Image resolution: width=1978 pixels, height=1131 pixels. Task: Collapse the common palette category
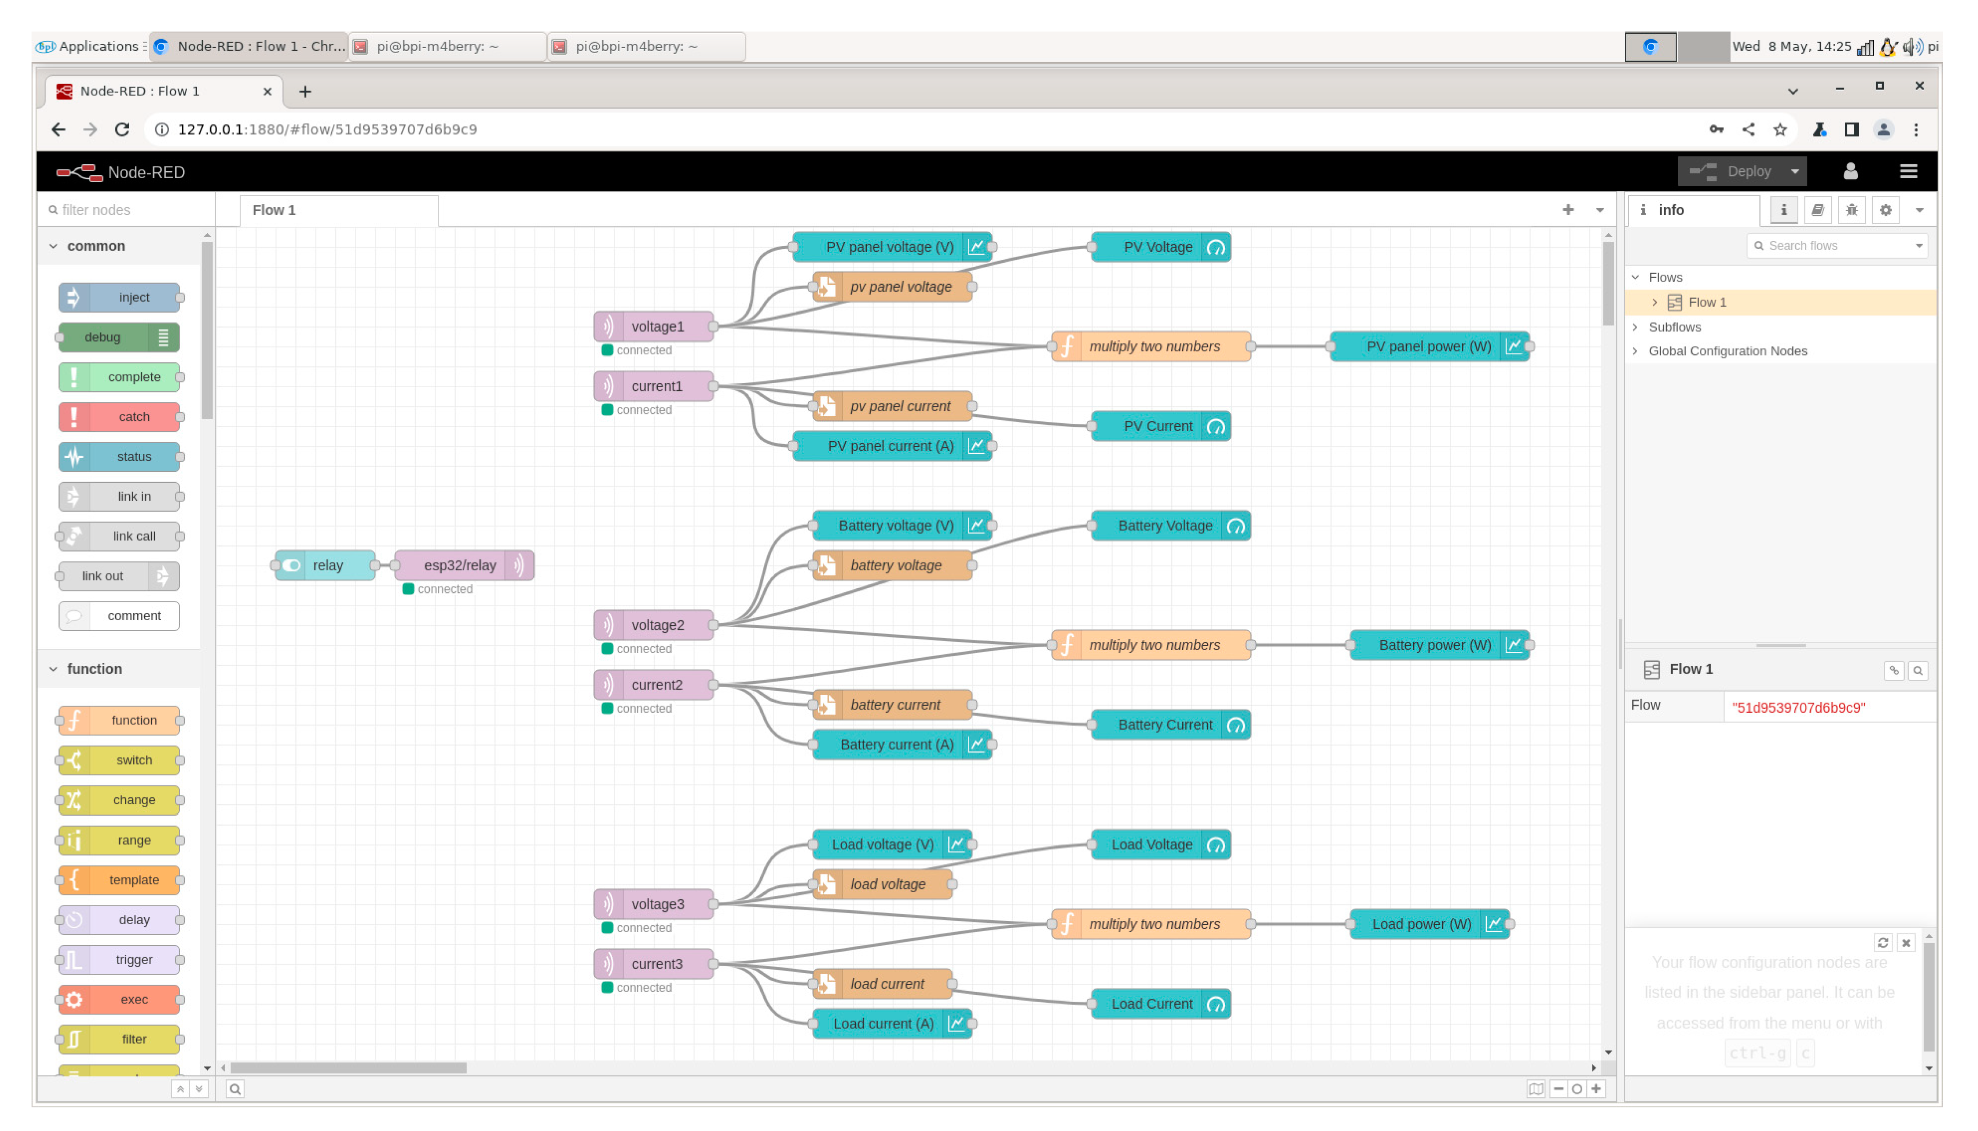point(96,246)
